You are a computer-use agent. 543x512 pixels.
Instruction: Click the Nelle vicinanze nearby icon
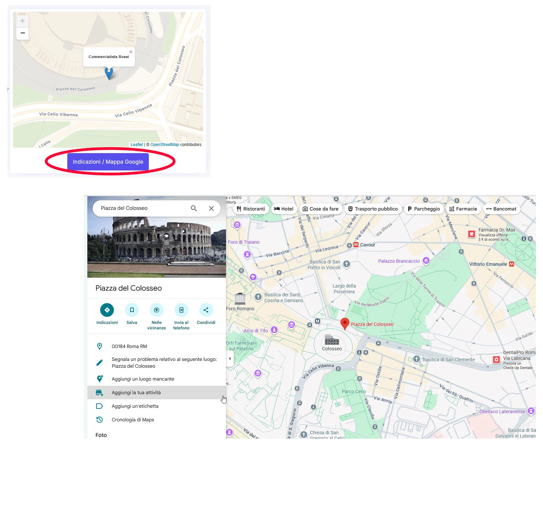pos(157,310)
